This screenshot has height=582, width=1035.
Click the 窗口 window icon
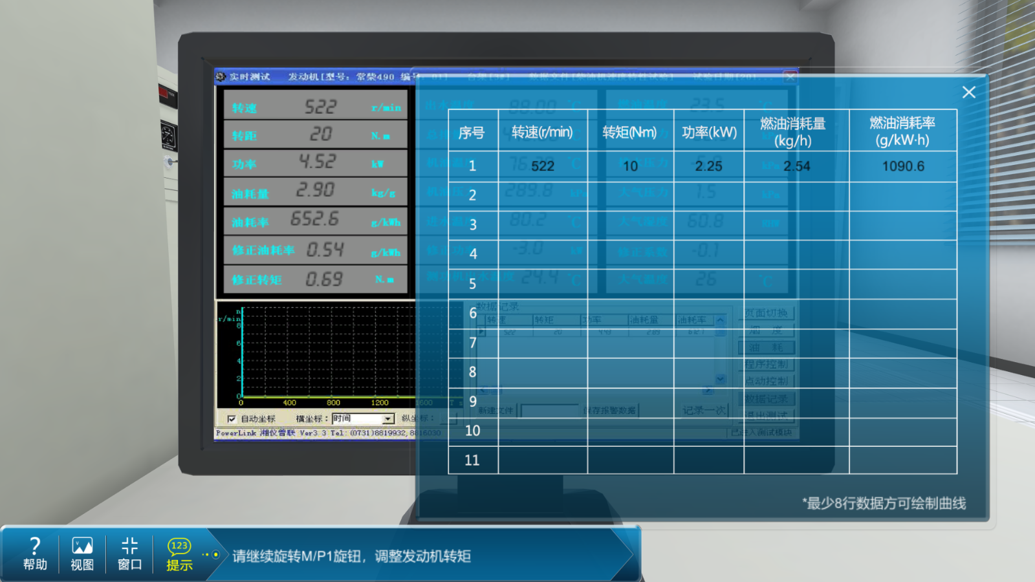[x=129, y=554]
